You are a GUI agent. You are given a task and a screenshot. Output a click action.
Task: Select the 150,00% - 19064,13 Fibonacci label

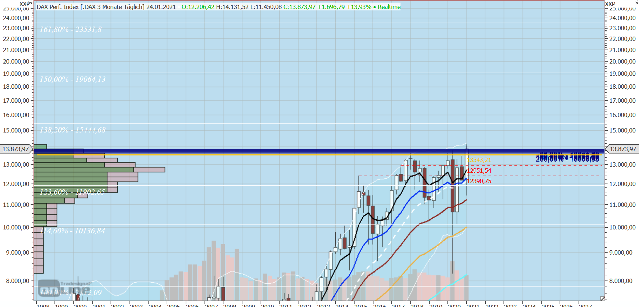tap(73, 79)
